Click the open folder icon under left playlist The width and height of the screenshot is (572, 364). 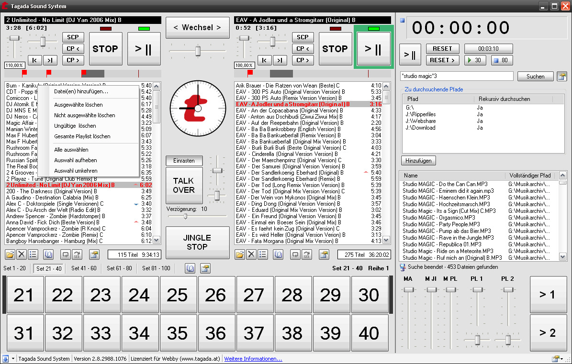pos(11,254)
